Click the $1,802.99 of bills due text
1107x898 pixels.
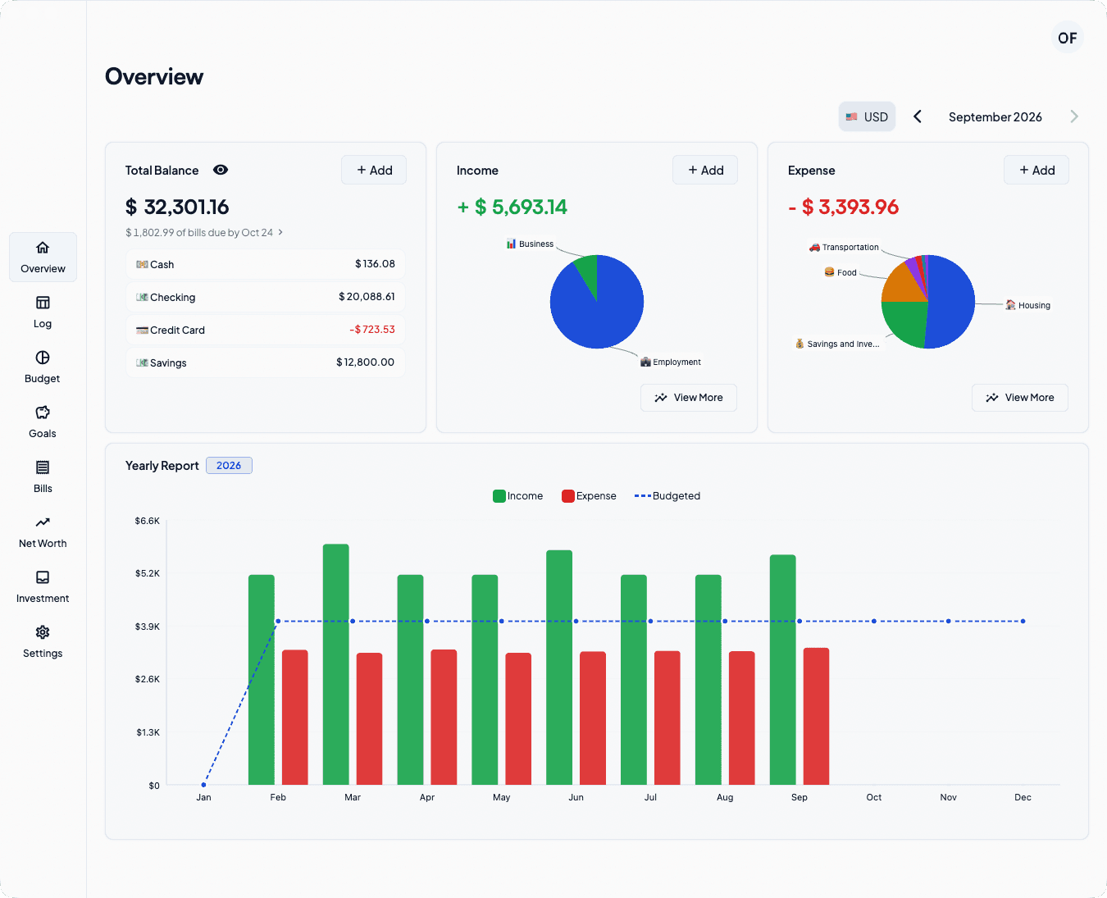point(199,232)
